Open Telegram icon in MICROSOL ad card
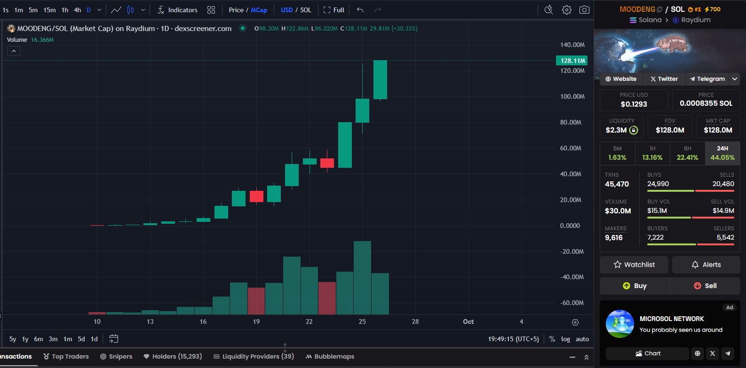Viewport: 746px width, 368px height. click(728, 353)
